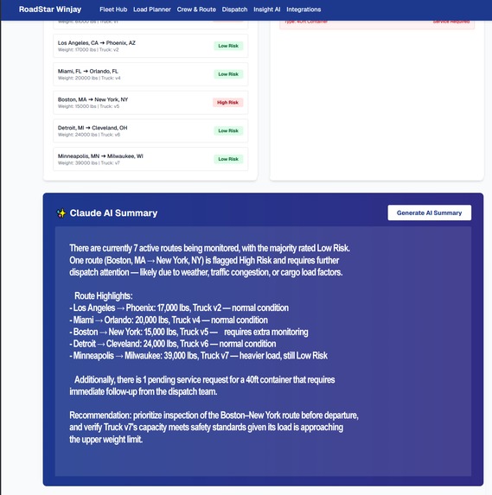Click the "Route Highlights:" line in summary
Screen dimensions: 492x495
coord(104,295)
